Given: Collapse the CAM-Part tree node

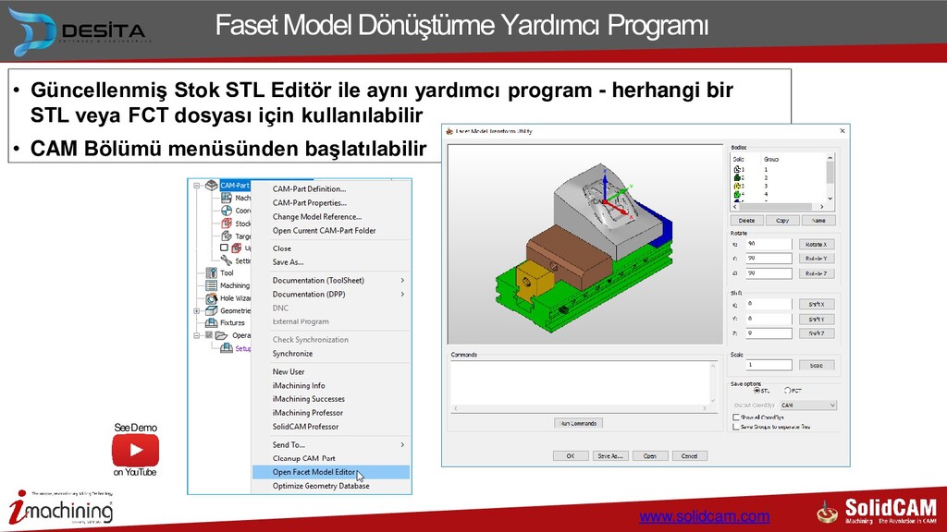Looking at the screenshot, I should 196,186.
